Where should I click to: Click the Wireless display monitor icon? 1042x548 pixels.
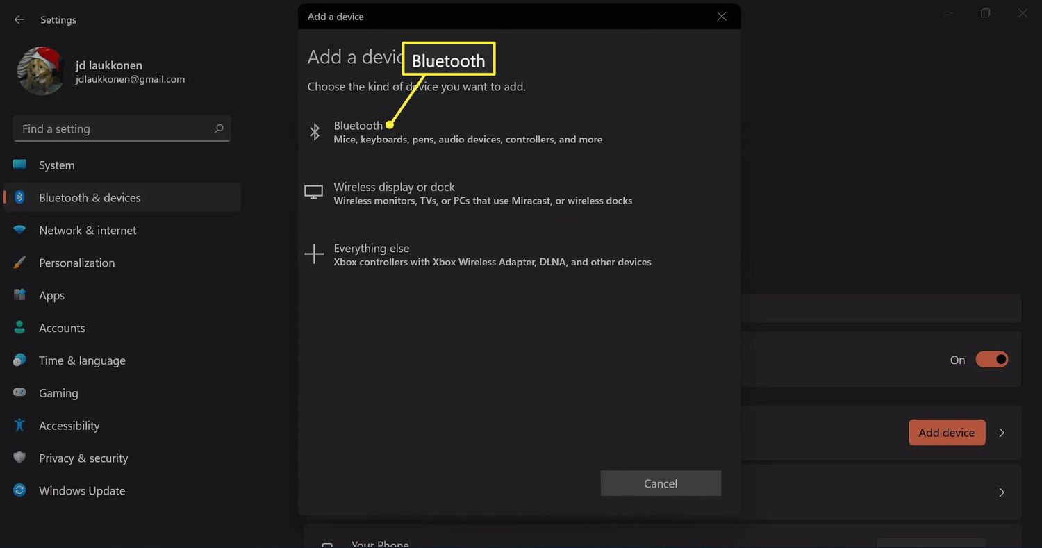[x=314, y=192]
